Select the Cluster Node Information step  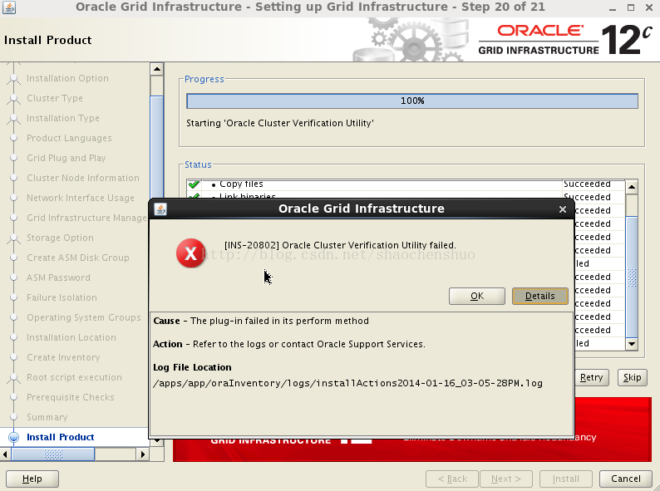(83, 178)
